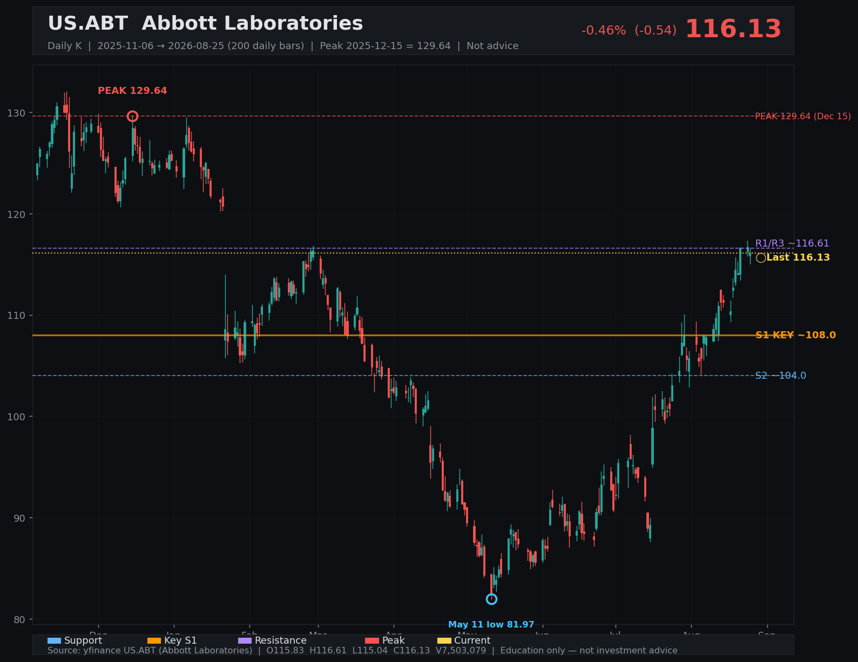This screenshot has width=858, height=662.
Task: Click the 110 tick on the price axis
Action: (x=16, y=315)
